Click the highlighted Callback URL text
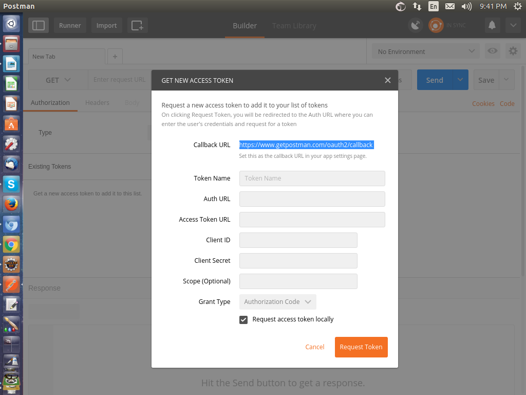This screenshot has width=526, height=395. point(306,145)
